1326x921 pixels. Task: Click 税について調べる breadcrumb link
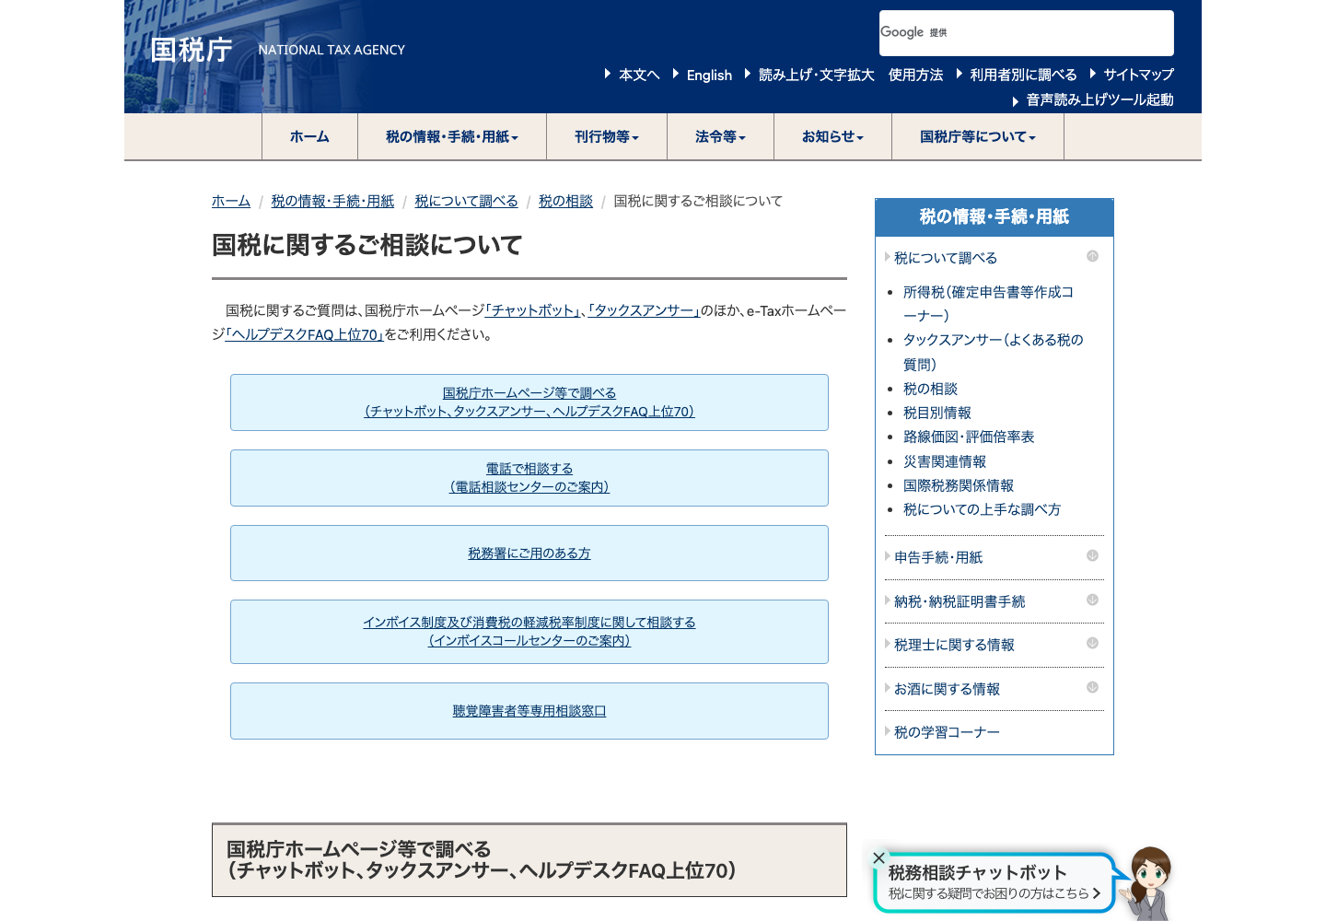466,201
